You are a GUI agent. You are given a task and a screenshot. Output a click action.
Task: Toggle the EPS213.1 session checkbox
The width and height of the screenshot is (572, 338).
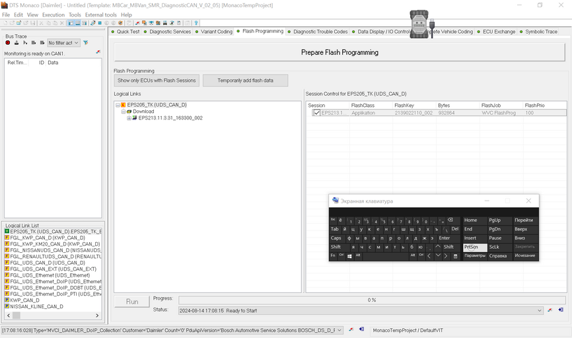[x=317, y=113]
